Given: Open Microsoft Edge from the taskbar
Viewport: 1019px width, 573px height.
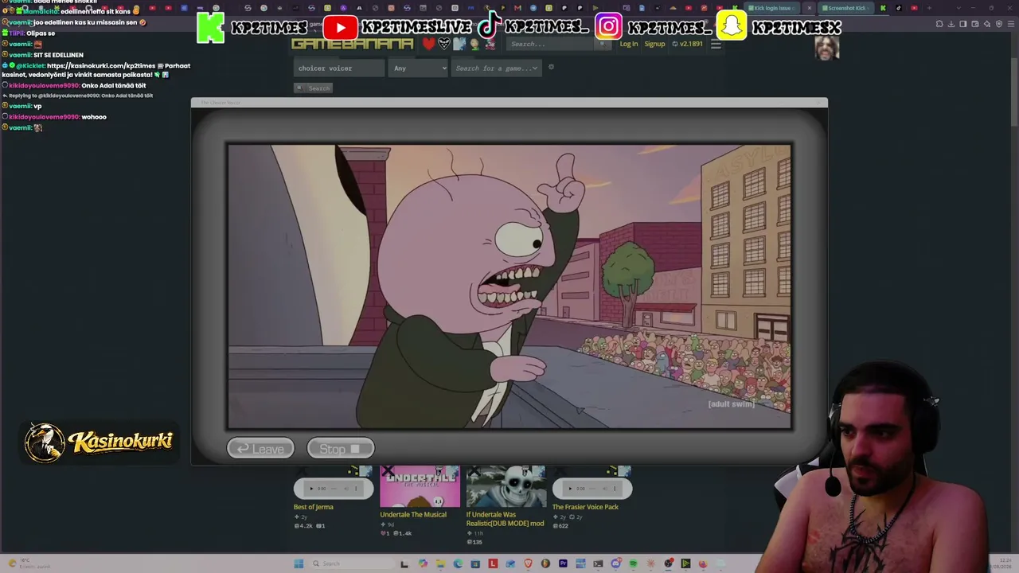Looking at the screenshot, I should [458, 563].
